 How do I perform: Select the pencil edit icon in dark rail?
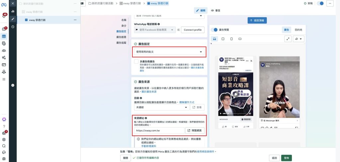tap(13, 19)
